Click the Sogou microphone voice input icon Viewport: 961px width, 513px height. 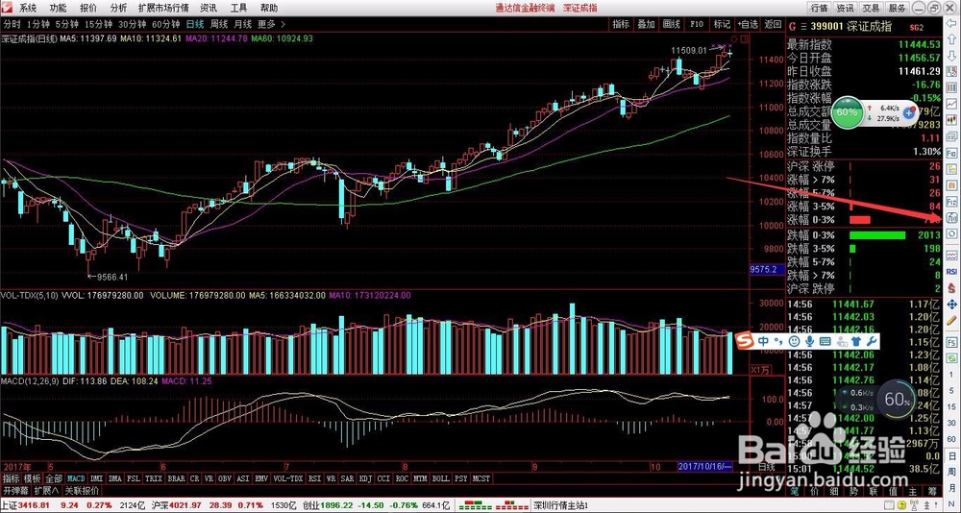[x=809, y=341]
